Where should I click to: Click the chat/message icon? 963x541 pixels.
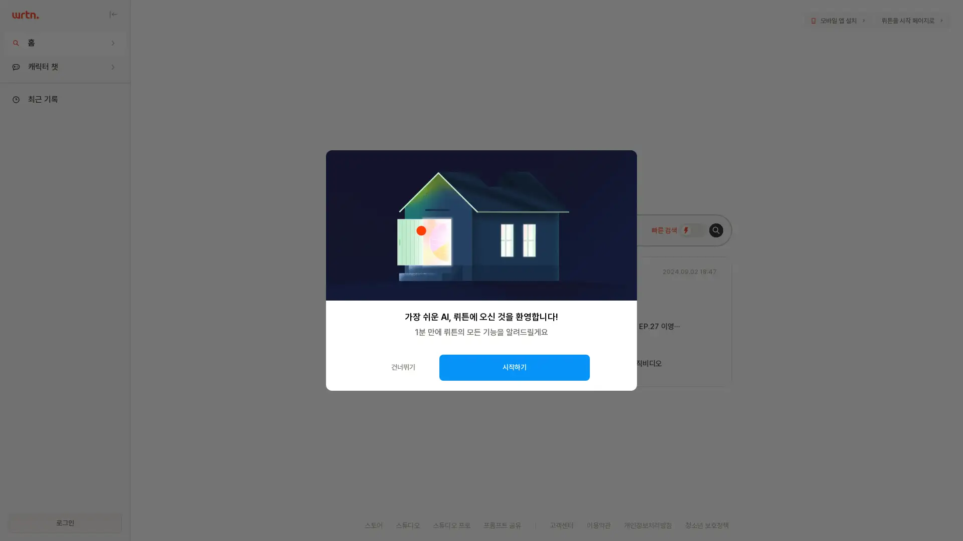[16, 67]
